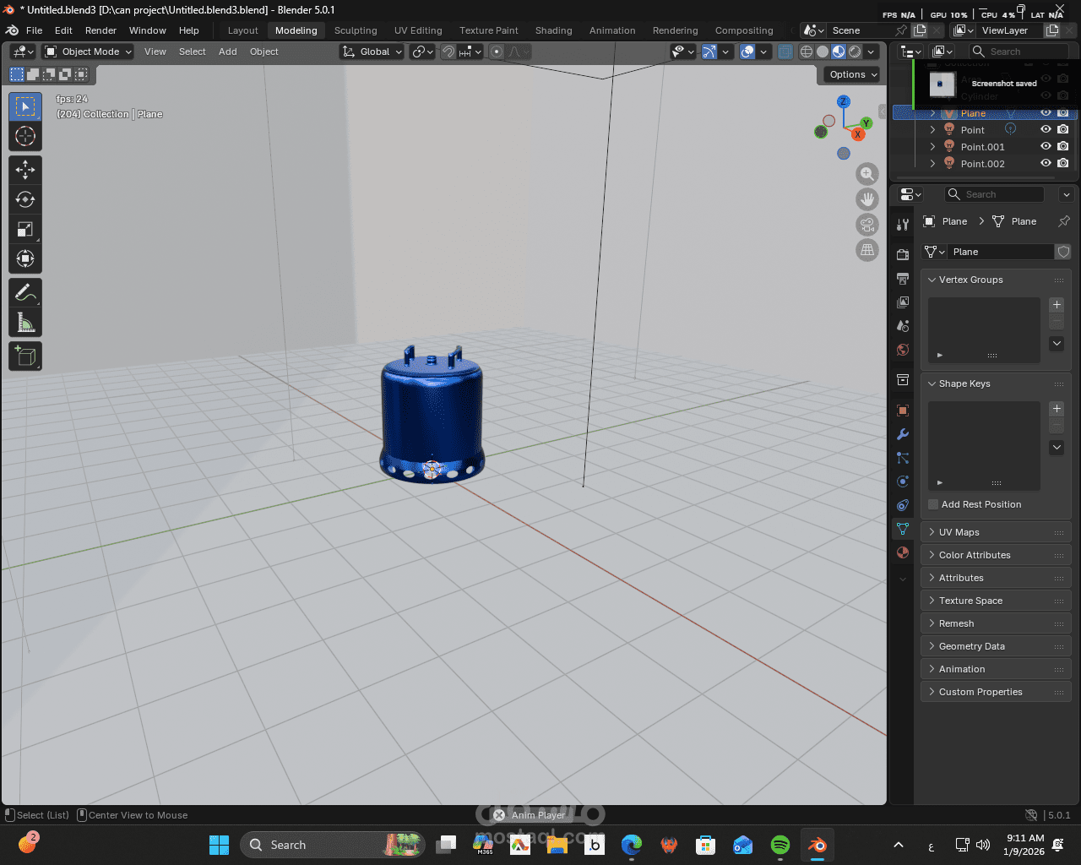Add a new shape key with plus
This screenshot has width=1081, height=865.
[1057, 409]
